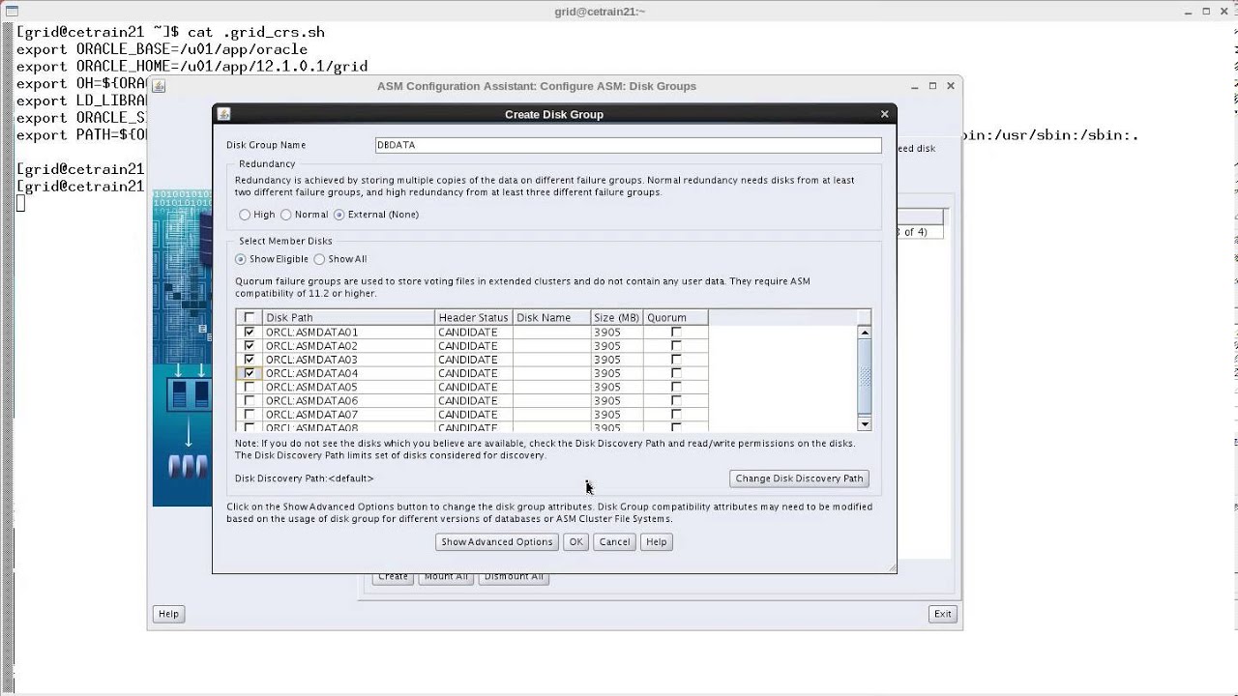Uncheck disk ORCL:ASMDATA03
The image size is (1238, 696).
[x=250, y=360]
